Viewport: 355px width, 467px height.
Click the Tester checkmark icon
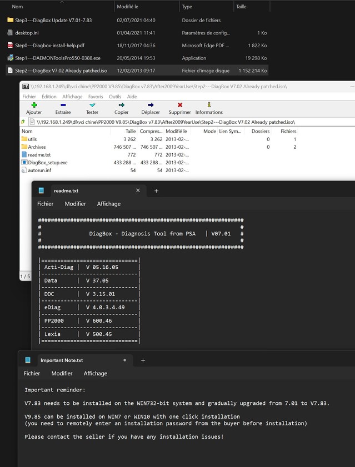point(92,104)
